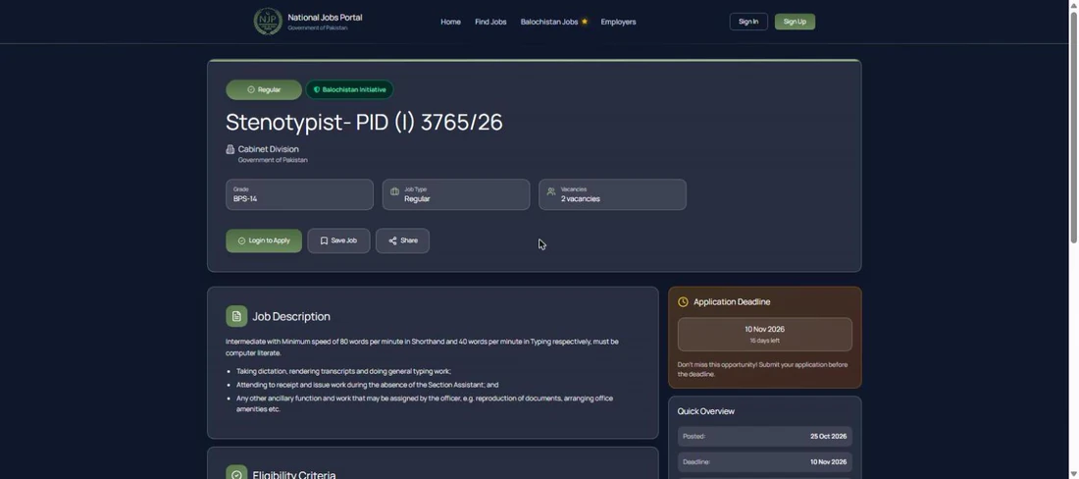Open Balochistan Jobs navigation link
Image resolution: width=1079 pixels, height=479 pixels.
(x=549, y=22)
